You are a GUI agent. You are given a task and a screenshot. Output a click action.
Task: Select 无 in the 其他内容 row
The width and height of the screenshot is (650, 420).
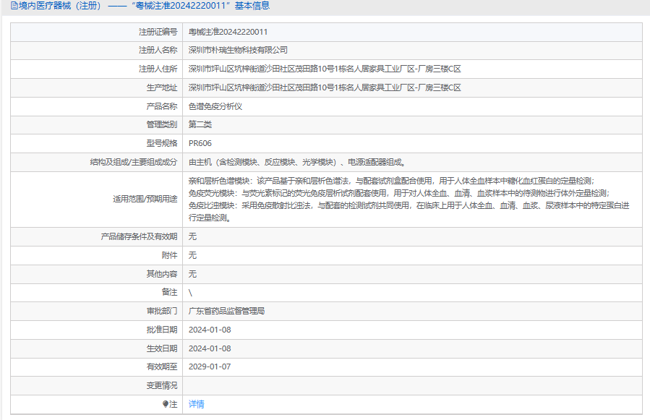tap(192, 274)
